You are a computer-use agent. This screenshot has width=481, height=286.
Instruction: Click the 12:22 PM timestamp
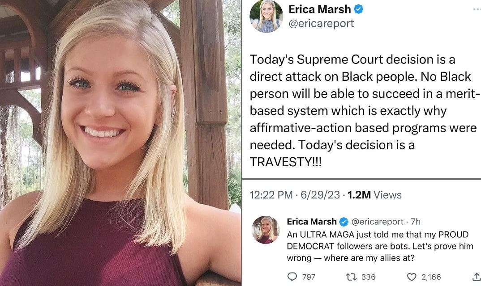(270, 195)
